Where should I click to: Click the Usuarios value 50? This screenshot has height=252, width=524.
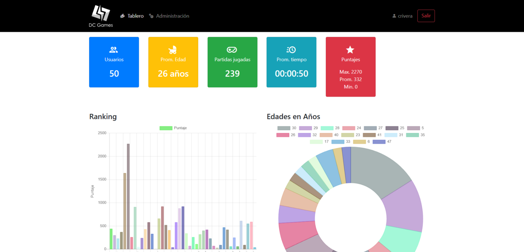tap(114, 74)
